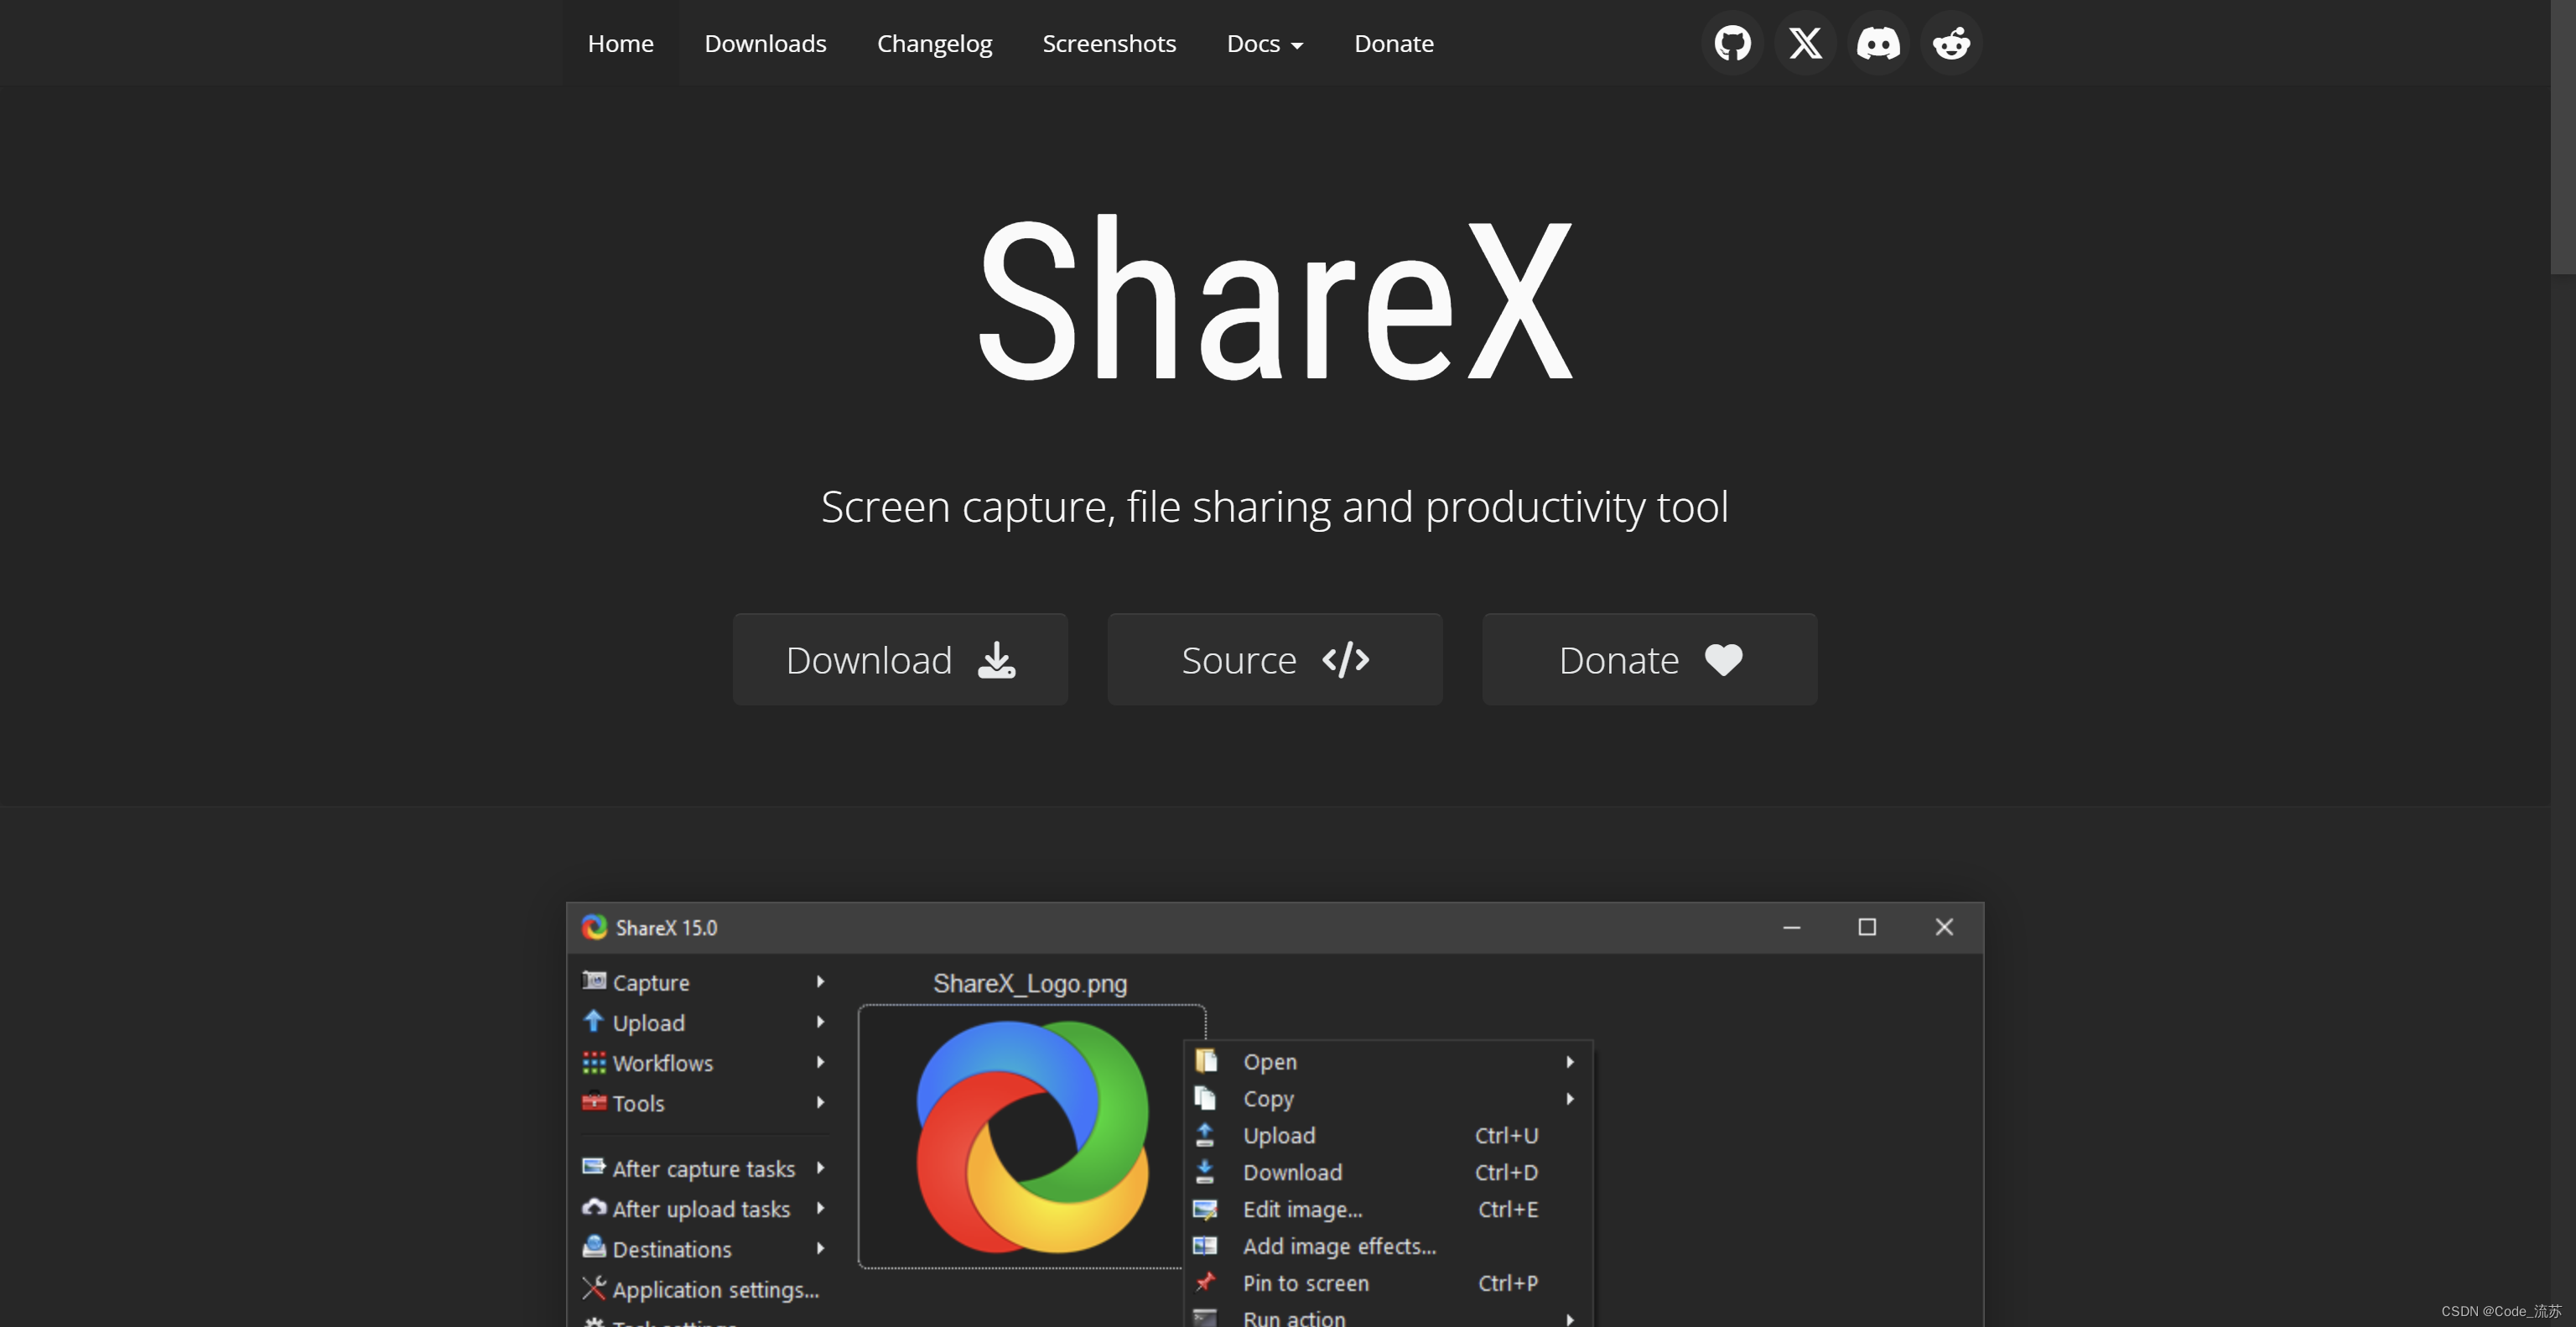Click the Copy pages icon in context menu
The width and height of the screenshot is (2576, 1327).
click(1206, 1098)
